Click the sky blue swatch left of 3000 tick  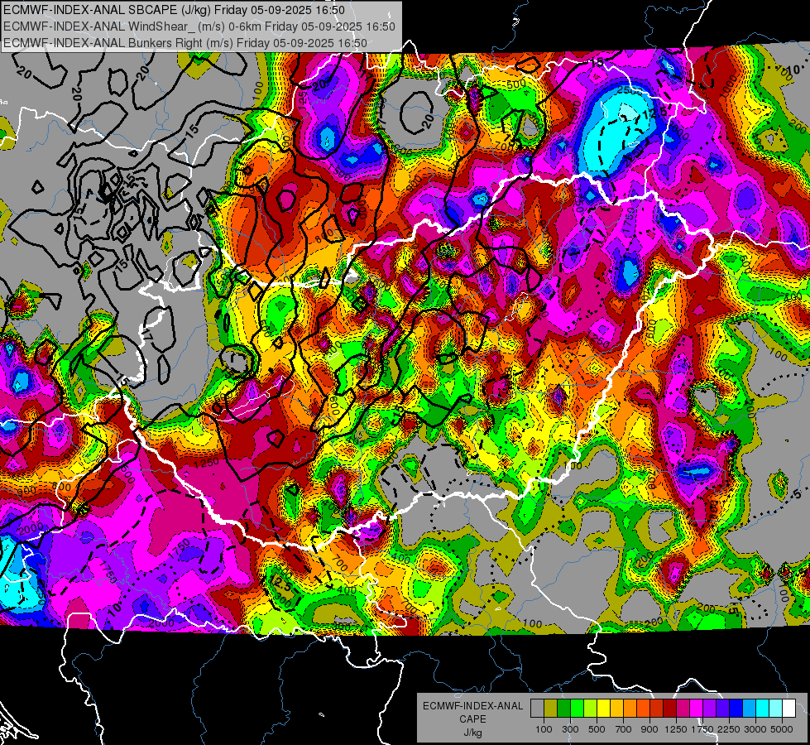pos(749,709)
